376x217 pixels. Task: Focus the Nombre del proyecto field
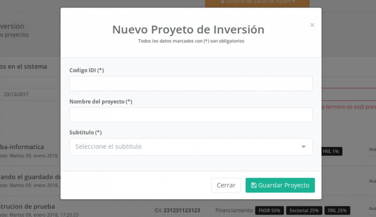[191, 115]
